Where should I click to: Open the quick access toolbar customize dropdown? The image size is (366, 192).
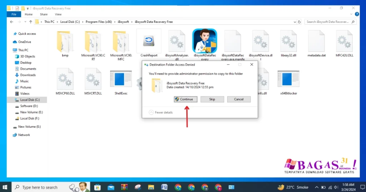click(x=28, y=9)
